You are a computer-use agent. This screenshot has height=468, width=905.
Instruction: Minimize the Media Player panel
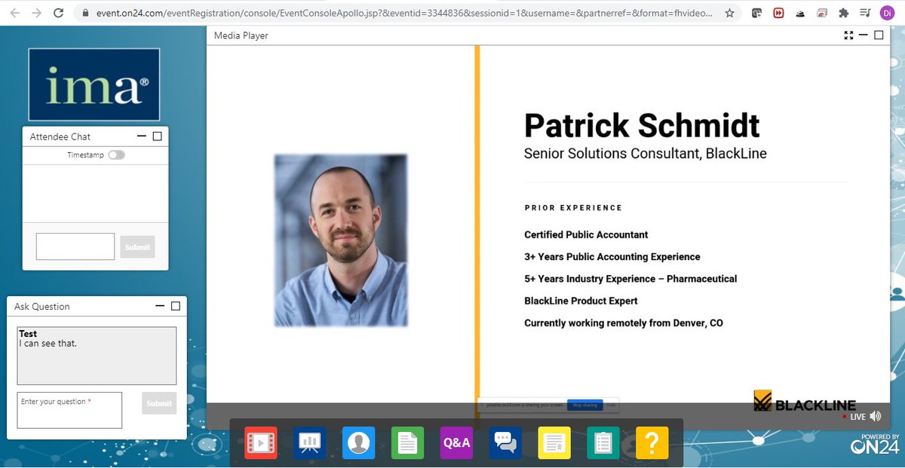tap(864, 35)
